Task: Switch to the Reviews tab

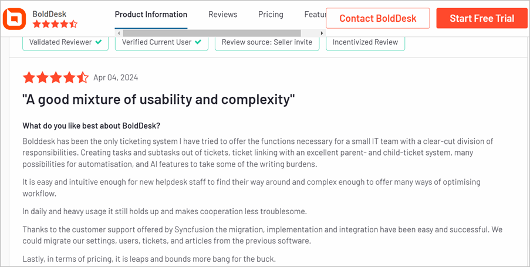Action: pyautogui.click(x=223, y=15)
